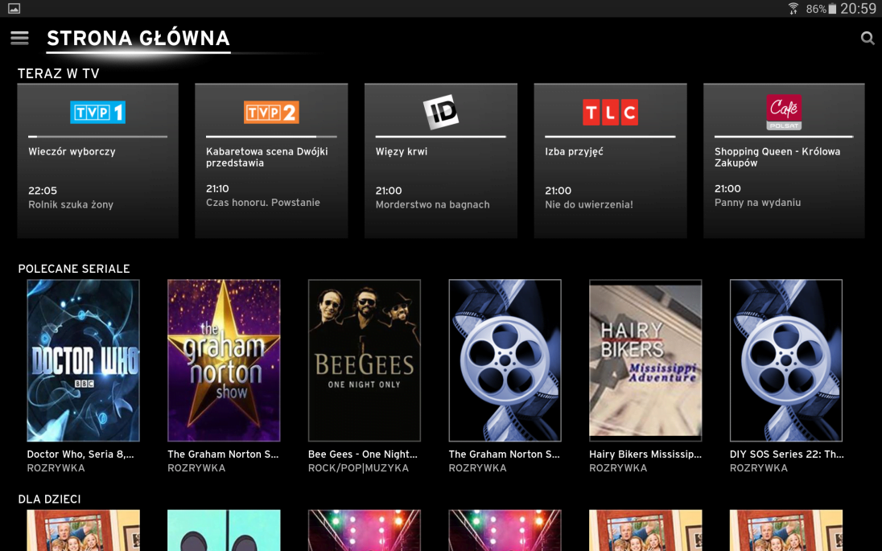Open the Bee Gees One Night Only poster
882x551 pixels.
[365, 360]
